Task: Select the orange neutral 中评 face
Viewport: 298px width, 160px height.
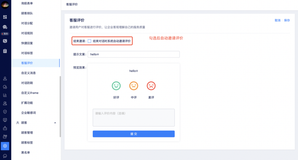Action: point(134,86)
